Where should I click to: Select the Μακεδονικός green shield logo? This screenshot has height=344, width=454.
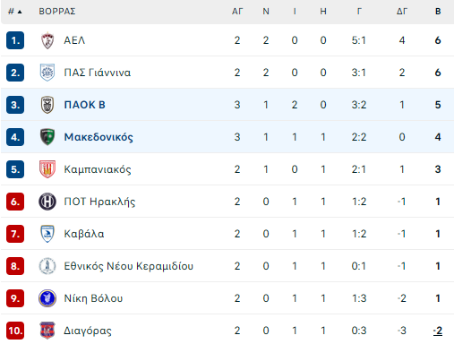(x=47, y=137)
